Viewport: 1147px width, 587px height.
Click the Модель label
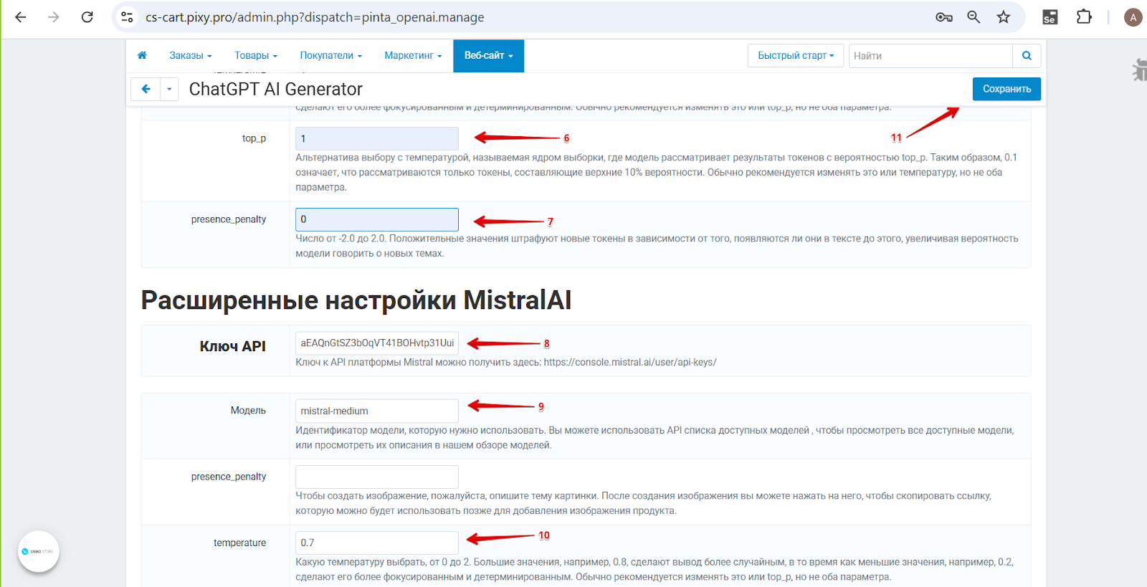[248, 411]
